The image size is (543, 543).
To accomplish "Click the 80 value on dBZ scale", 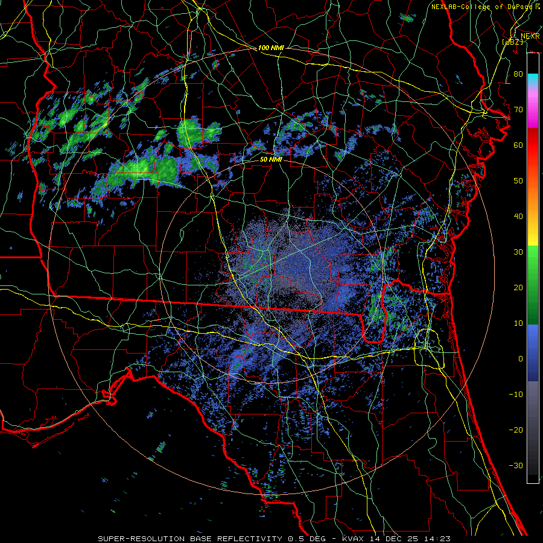I will coord(518,74).
